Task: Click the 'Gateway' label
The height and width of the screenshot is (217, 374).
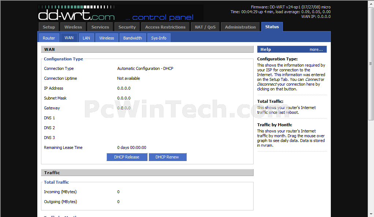Action: pos(52,108)
